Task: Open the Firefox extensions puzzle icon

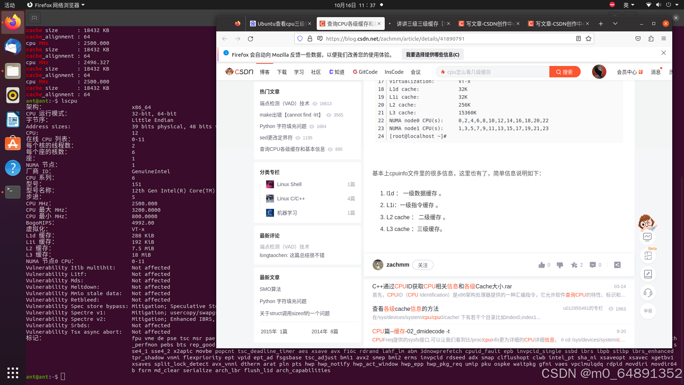Action: 651,38
